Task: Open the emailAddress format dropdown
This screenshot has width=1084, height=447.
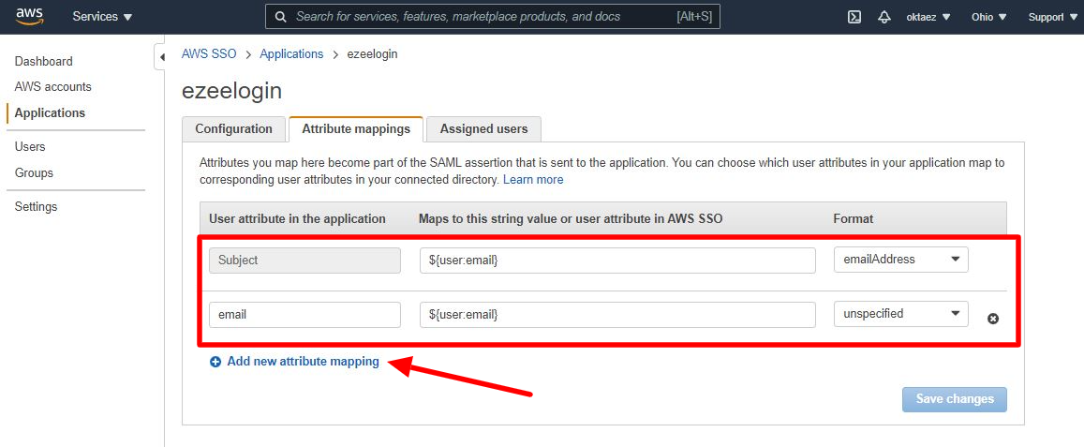Action: [x=900, y=260]
